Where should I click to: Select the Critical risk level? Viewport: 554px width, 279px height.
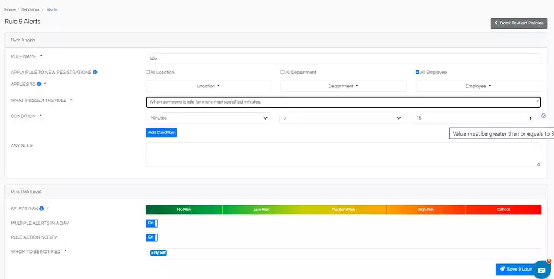pyautogui.click(x=503, y=210)
